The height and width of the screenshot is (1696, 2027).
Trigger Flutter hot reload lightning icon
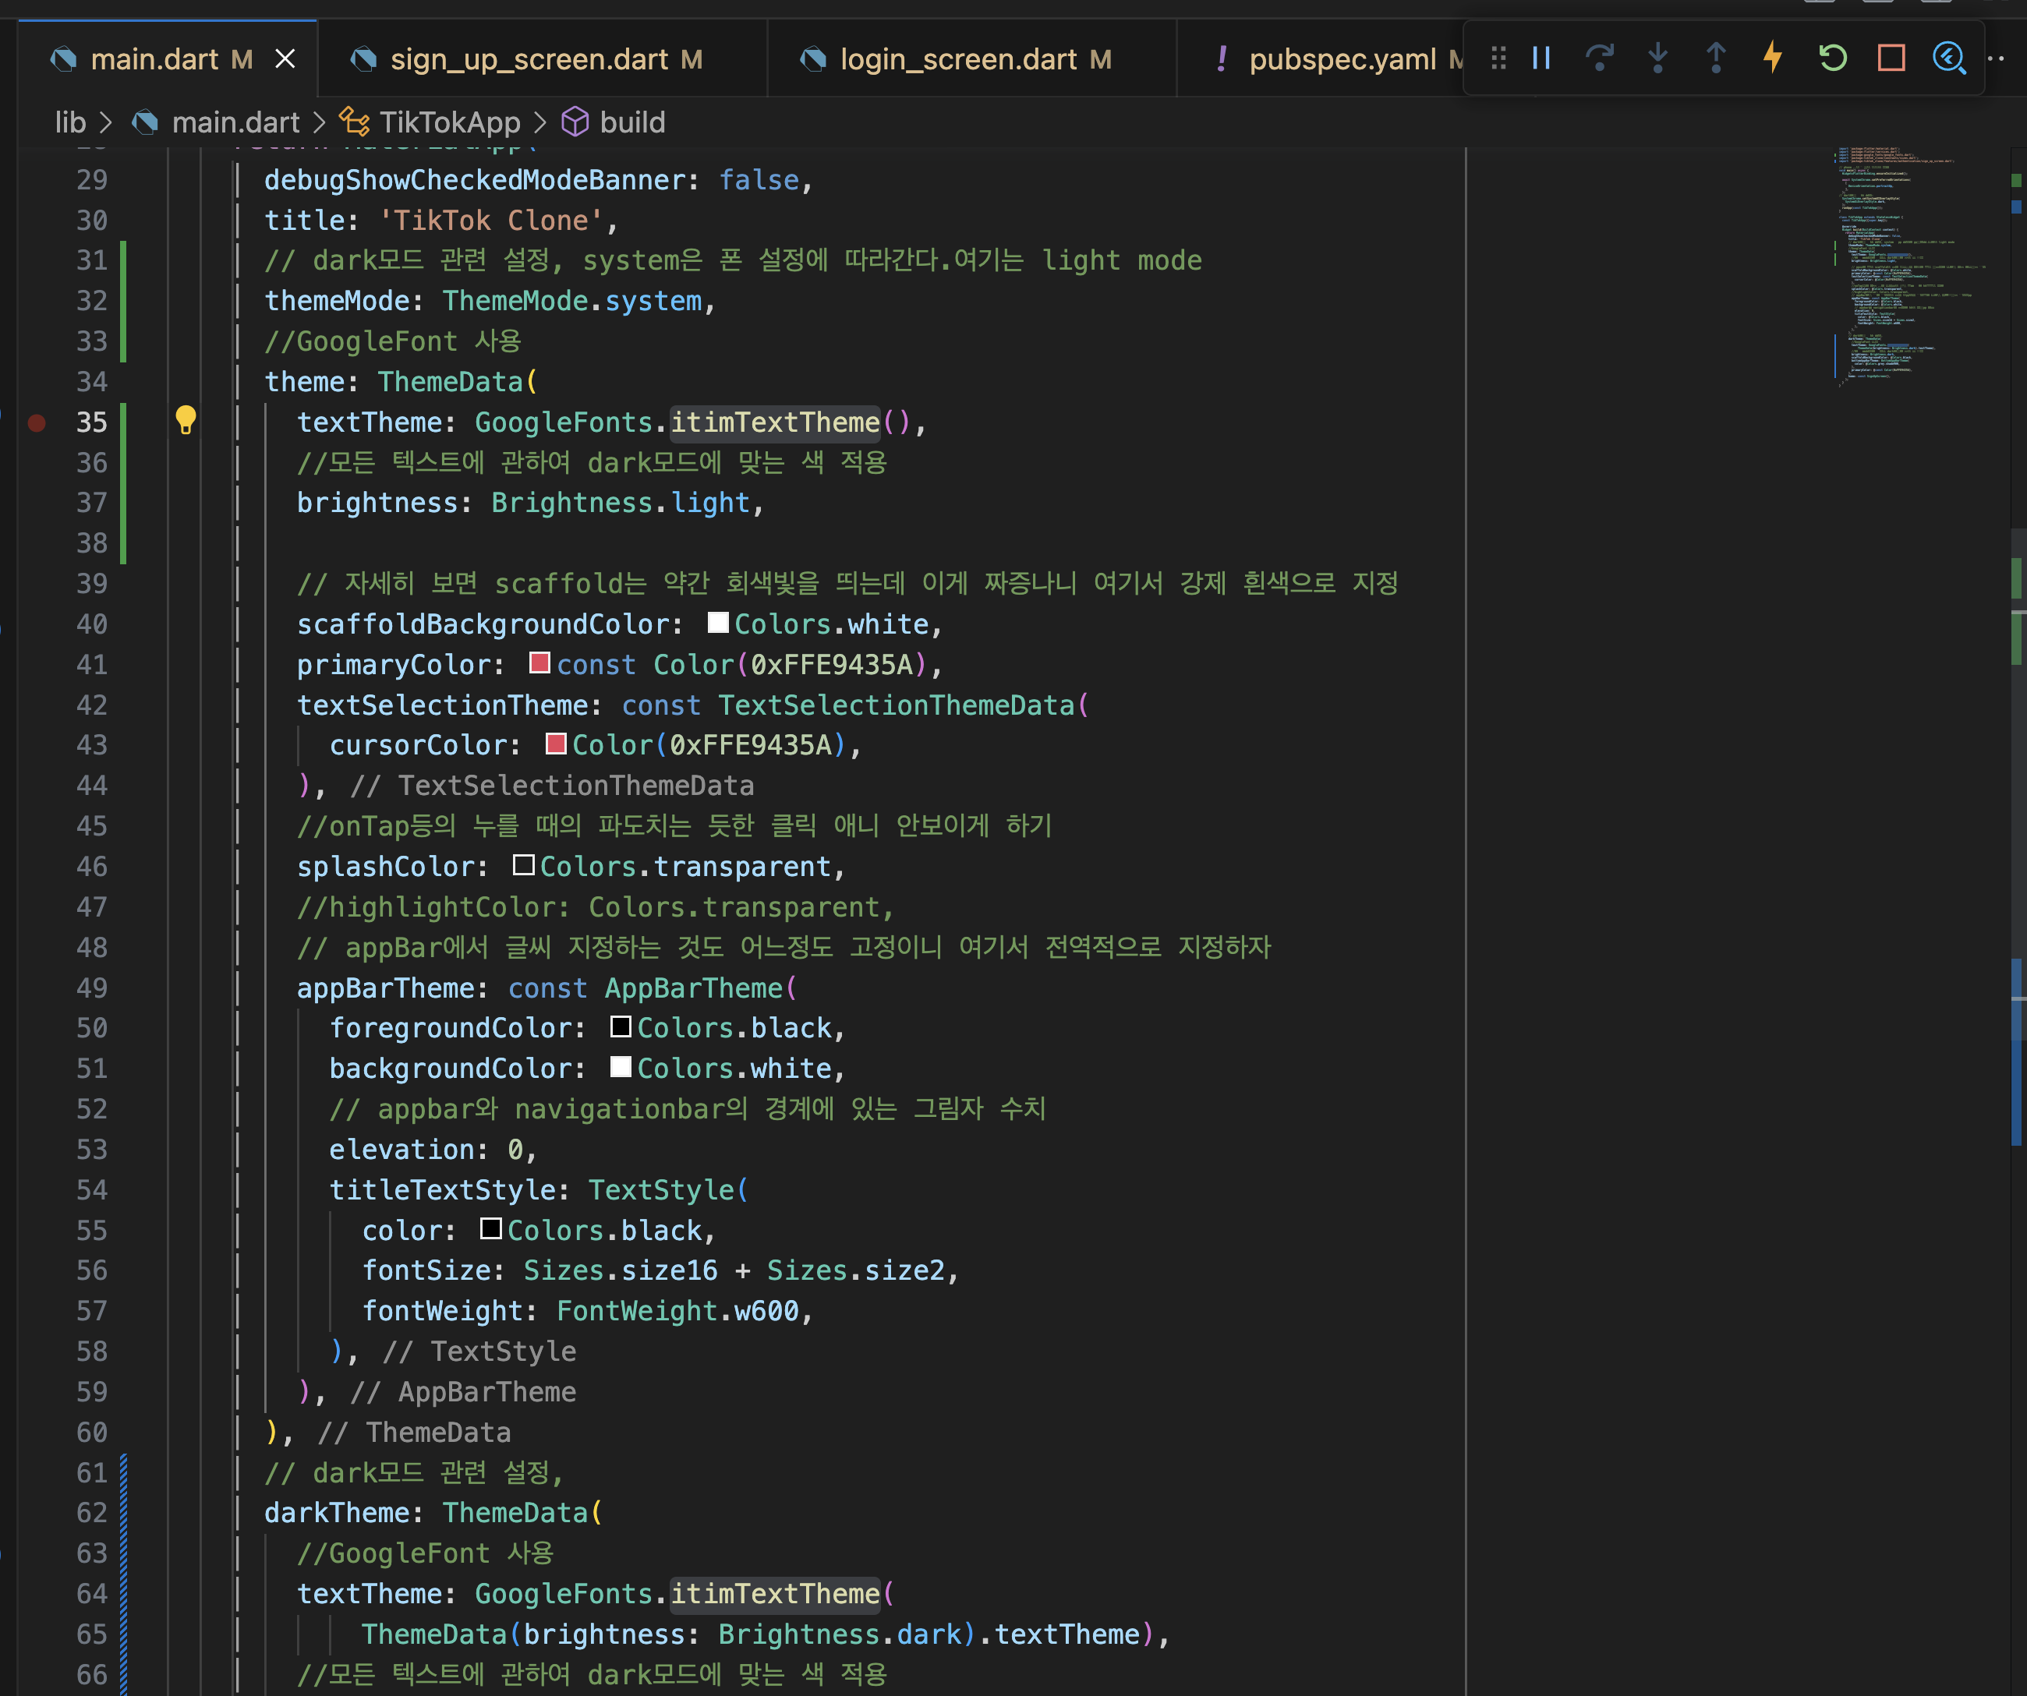1773,57
